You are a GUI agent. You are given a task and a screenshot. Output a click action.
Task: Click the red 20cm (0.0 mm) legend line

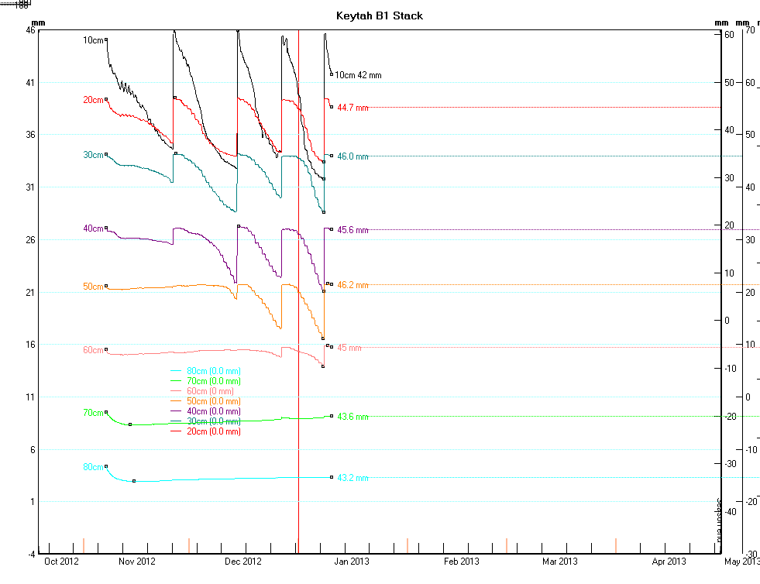pyautogui.click(x=175, y=431)
